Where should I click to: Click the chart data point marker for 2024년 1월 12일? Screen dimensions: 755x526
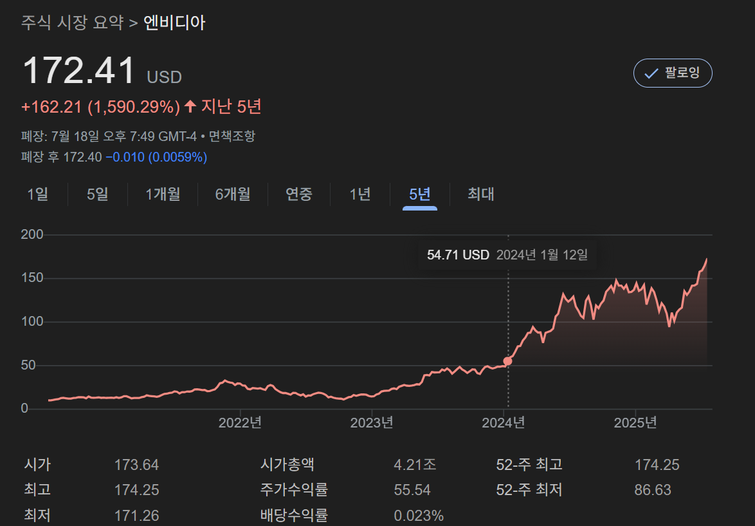pyautogui.click(x=507, y=361)
